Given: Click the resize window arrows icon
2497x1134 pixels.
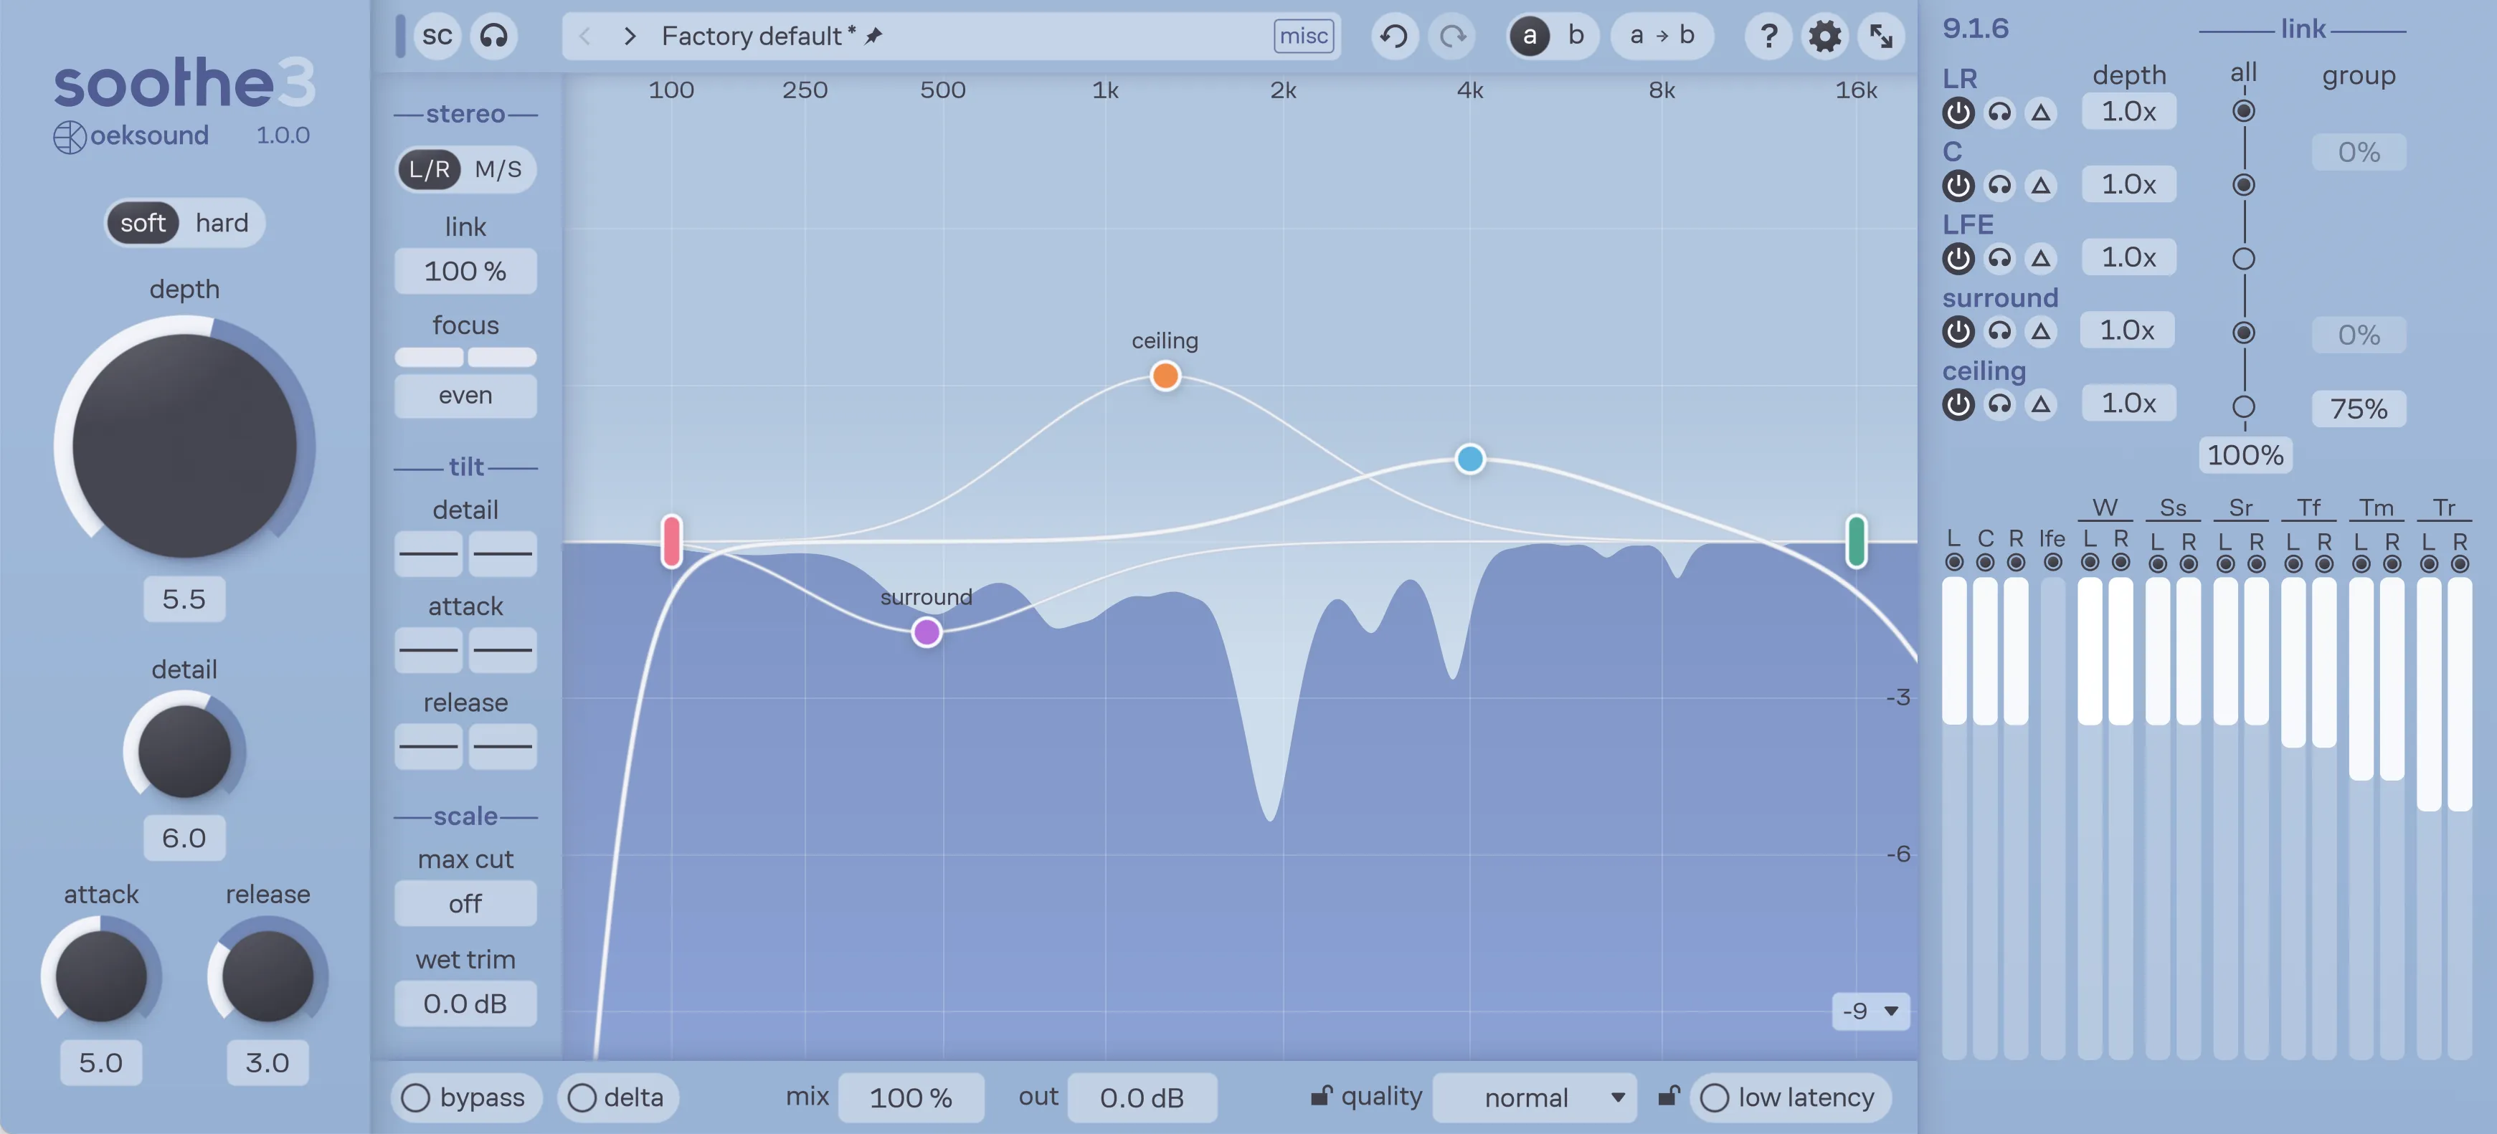Looking at the screenshot, I should [1882, 36].
